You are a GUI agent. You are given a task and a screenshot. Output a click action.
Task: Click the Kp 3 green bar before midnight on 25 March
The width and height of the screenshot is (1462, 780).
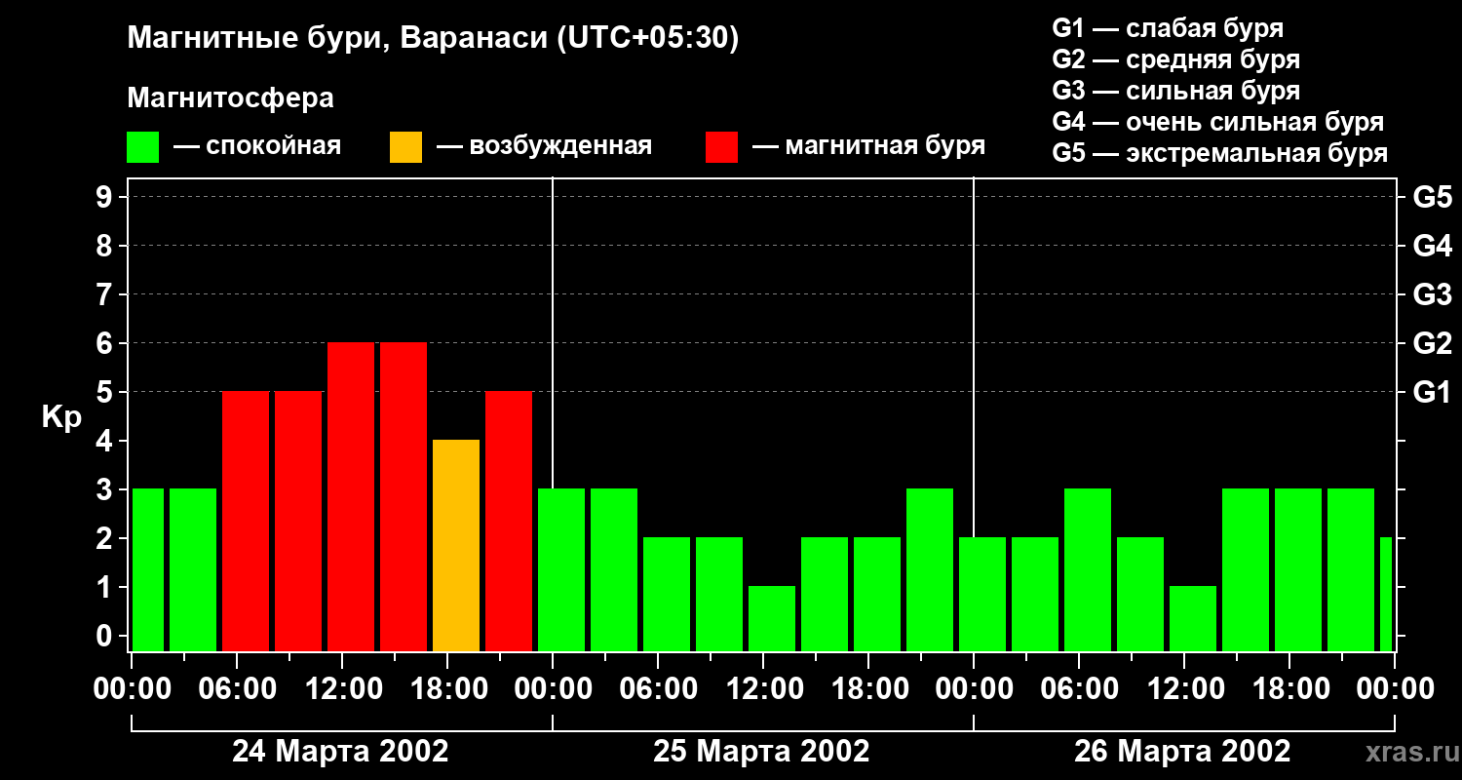point(930,569)
